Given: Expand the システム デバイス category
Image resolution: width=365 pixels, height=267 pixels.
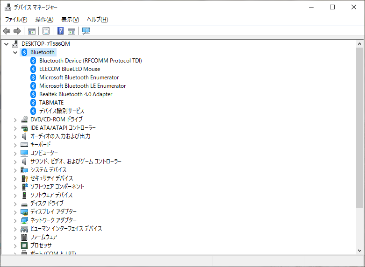Looking at the screenshot, I should pos(15,170).
